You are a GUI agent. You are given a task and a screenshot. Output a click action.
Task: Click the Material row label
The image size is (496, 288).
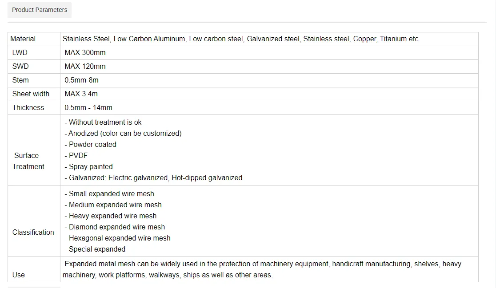click(23, 39)
